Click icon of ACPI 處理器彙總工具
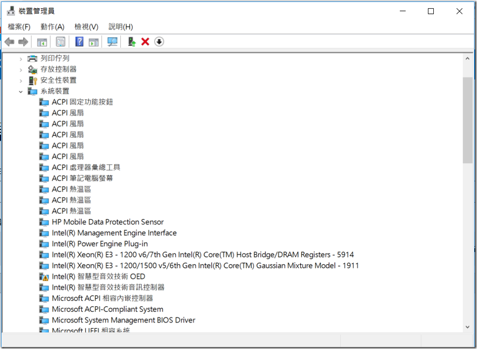 44,167
